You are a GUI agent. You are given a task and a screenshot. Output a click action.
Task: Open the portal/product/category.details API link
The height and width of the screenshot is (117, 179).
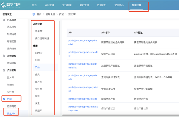(83, 77)
